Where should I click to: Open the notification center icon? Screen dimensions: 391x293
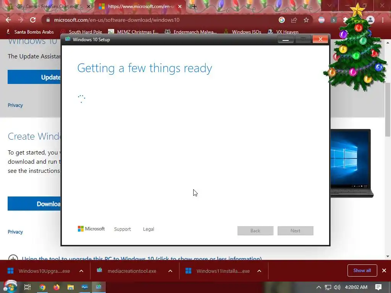[x=378, y=287]
